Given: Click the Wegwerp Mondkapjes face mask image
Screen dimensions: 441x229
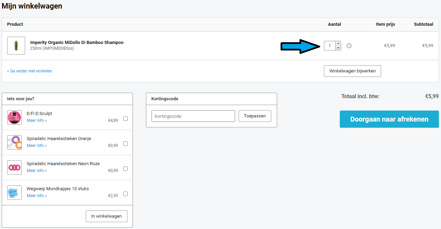Looking at the screenshot, I should (x=14, y=193).
